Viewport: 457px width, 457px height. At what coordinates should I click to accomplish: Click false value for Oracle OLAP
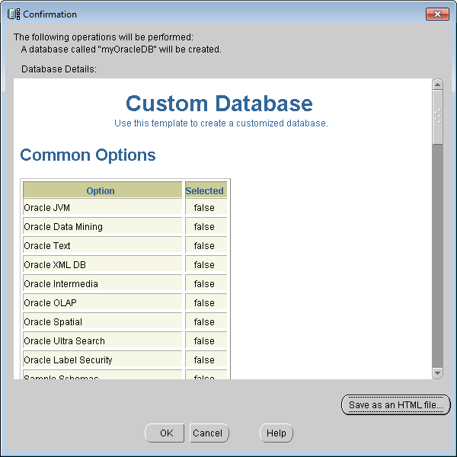pos(204,303)
